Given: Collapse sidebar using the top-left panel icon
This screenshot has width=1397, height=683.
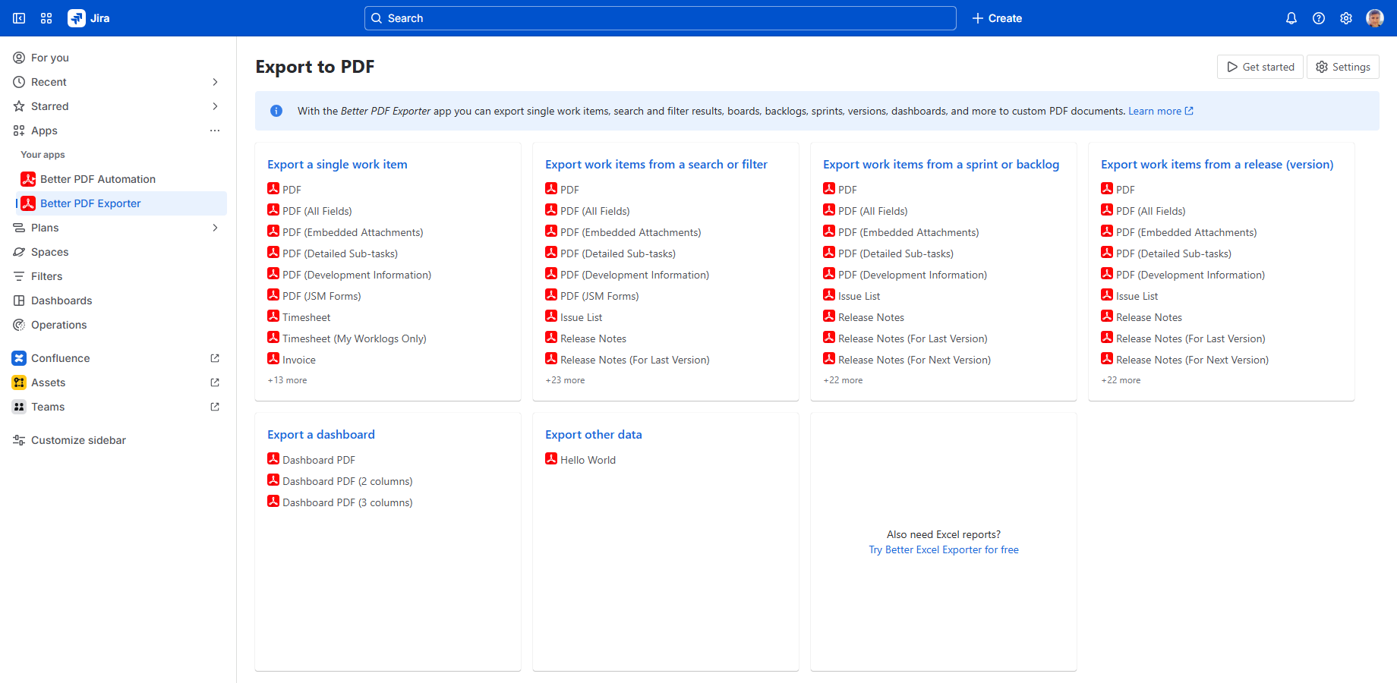Looking at the screenshot, I should point(19,18).
